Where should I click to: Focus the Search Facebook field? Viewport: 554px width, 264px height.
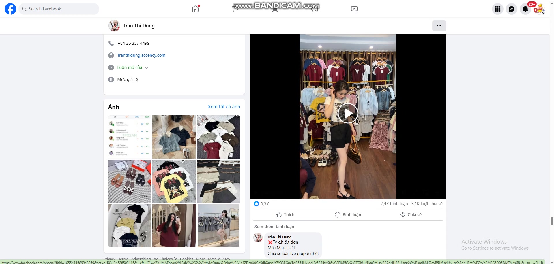tap(59, 9)
